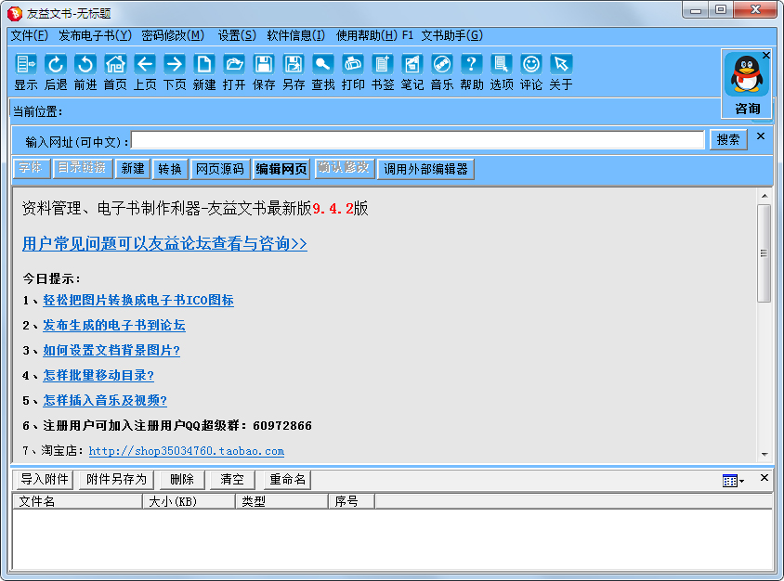The height and width of the screenshot is (581, 784).
Task: Click the 确认修改 button
Action: pyautogui.click(x=344, y=168)
